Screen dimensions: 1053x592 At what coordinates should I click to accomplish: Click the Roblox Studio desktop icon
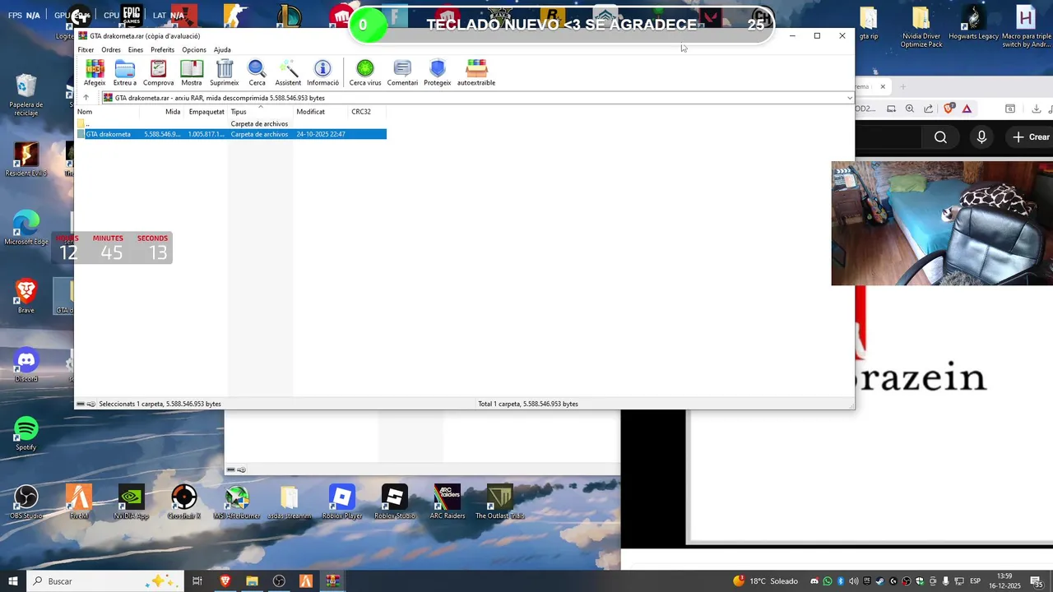pos(395,502)
